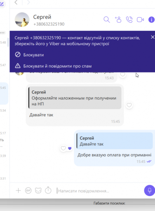This screenshot has width=155, height=211.
Task: Click the compose new message icon
Action: pyautogui.click(x=2, y=4)
